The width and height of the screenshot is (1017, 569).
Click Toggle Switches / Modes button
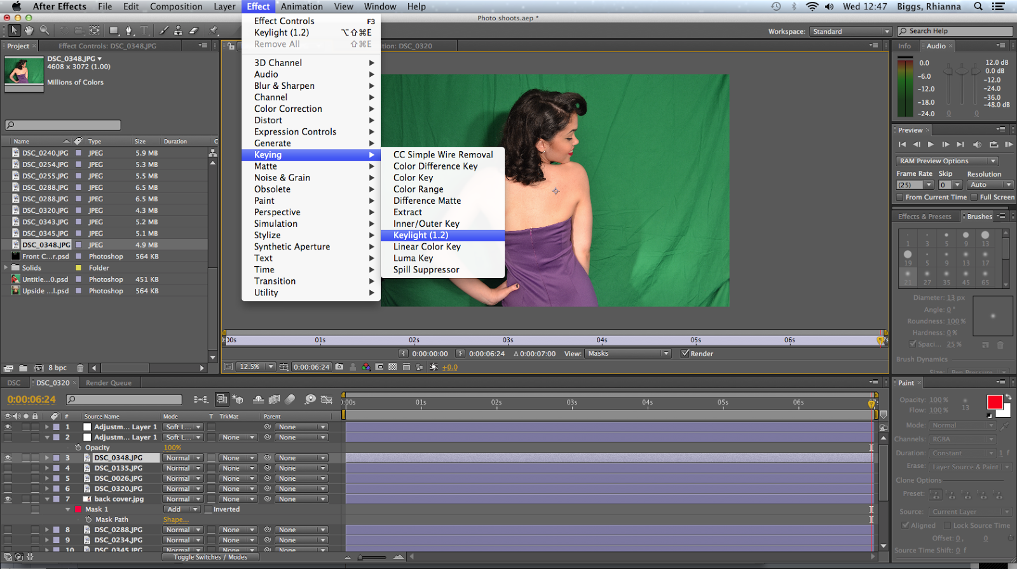(210, 557)
